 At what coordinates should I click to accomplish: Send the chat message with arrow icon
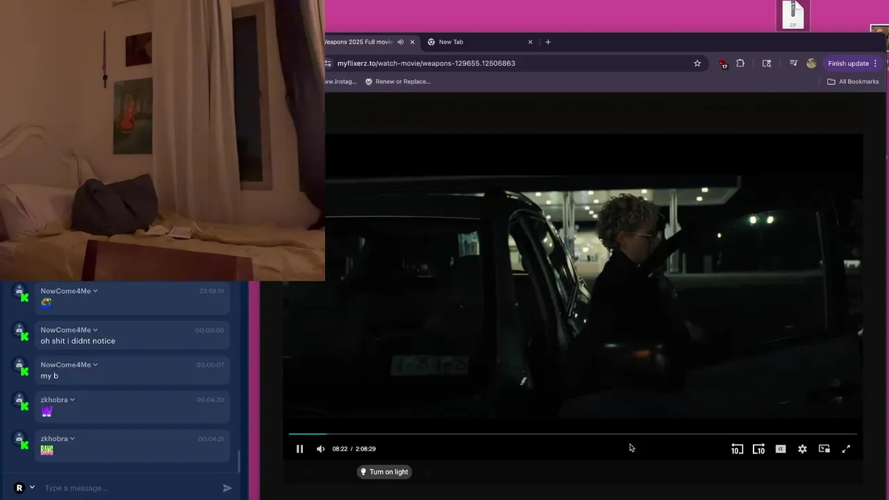(227, 488)
